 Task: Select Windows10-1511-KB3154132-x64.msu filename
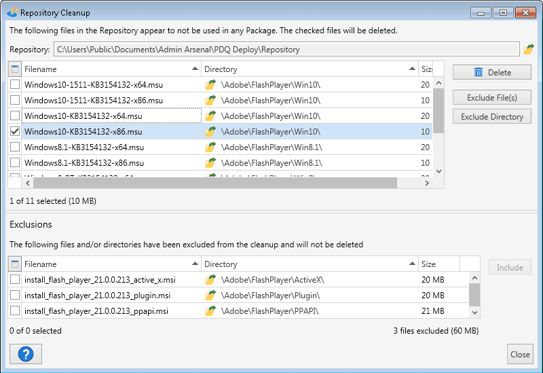(94, 85)
